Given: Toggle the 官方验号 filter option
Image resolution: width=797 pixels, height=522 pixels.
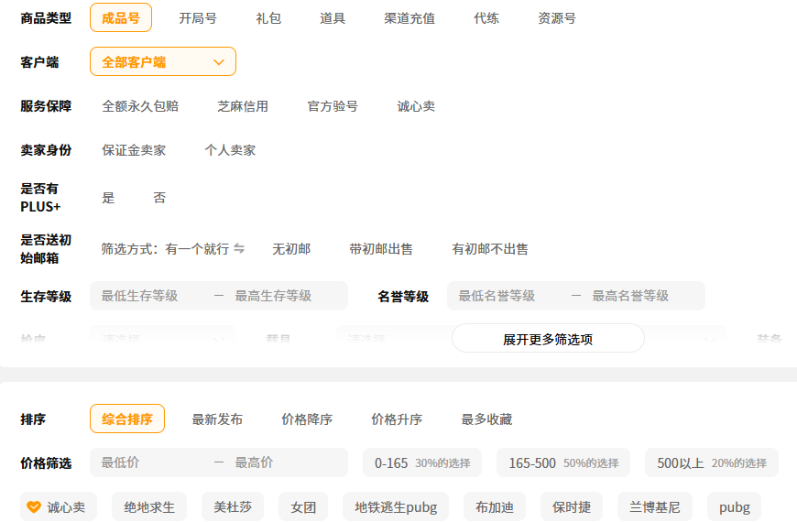Looking at the screenshot, I should [333, 106].
